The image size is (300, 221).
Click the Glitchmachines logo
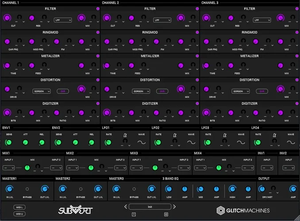point(248,210)
